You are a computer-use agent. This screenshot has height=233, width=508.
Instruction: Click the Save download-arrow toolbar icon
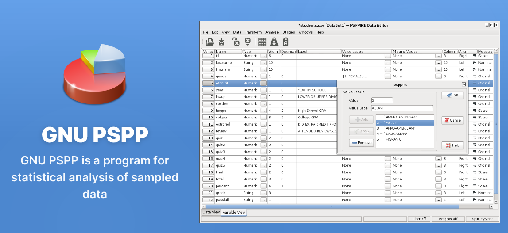(x=221, y=42)
